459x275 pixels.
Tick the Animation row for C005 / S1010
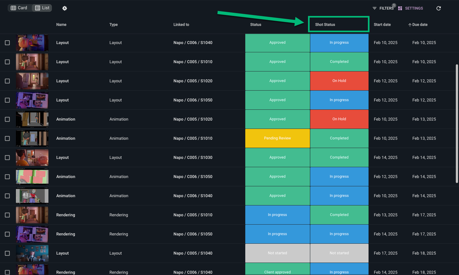click(7, 138)
